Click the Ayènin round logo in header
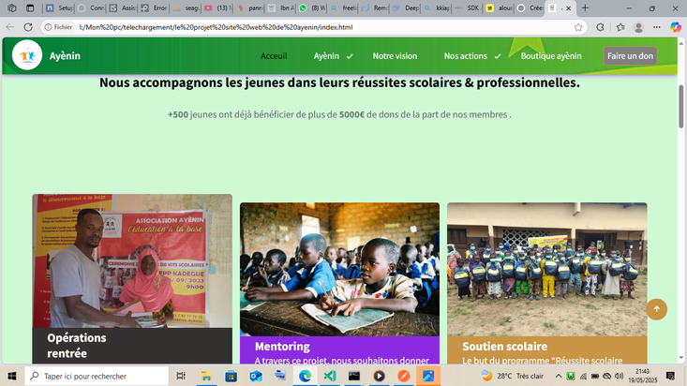The image size is (687, 386). tap(27, 55)
